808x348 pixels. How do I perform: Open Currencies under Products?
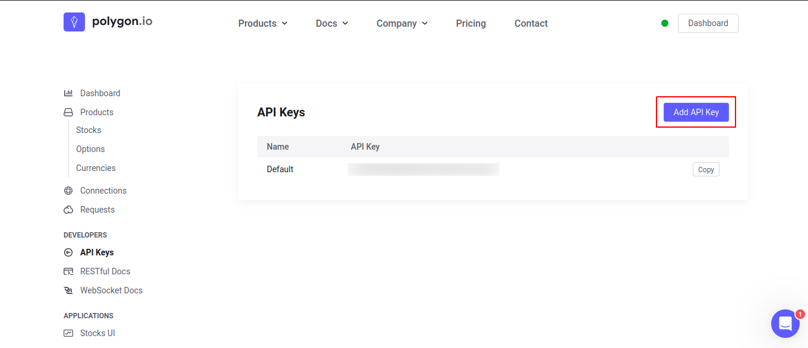[x=96, y=168]
